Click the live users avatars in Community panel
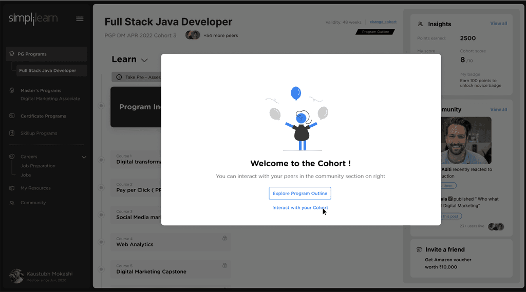This screenshot has height=292, width=526. [x=496, y=227]
